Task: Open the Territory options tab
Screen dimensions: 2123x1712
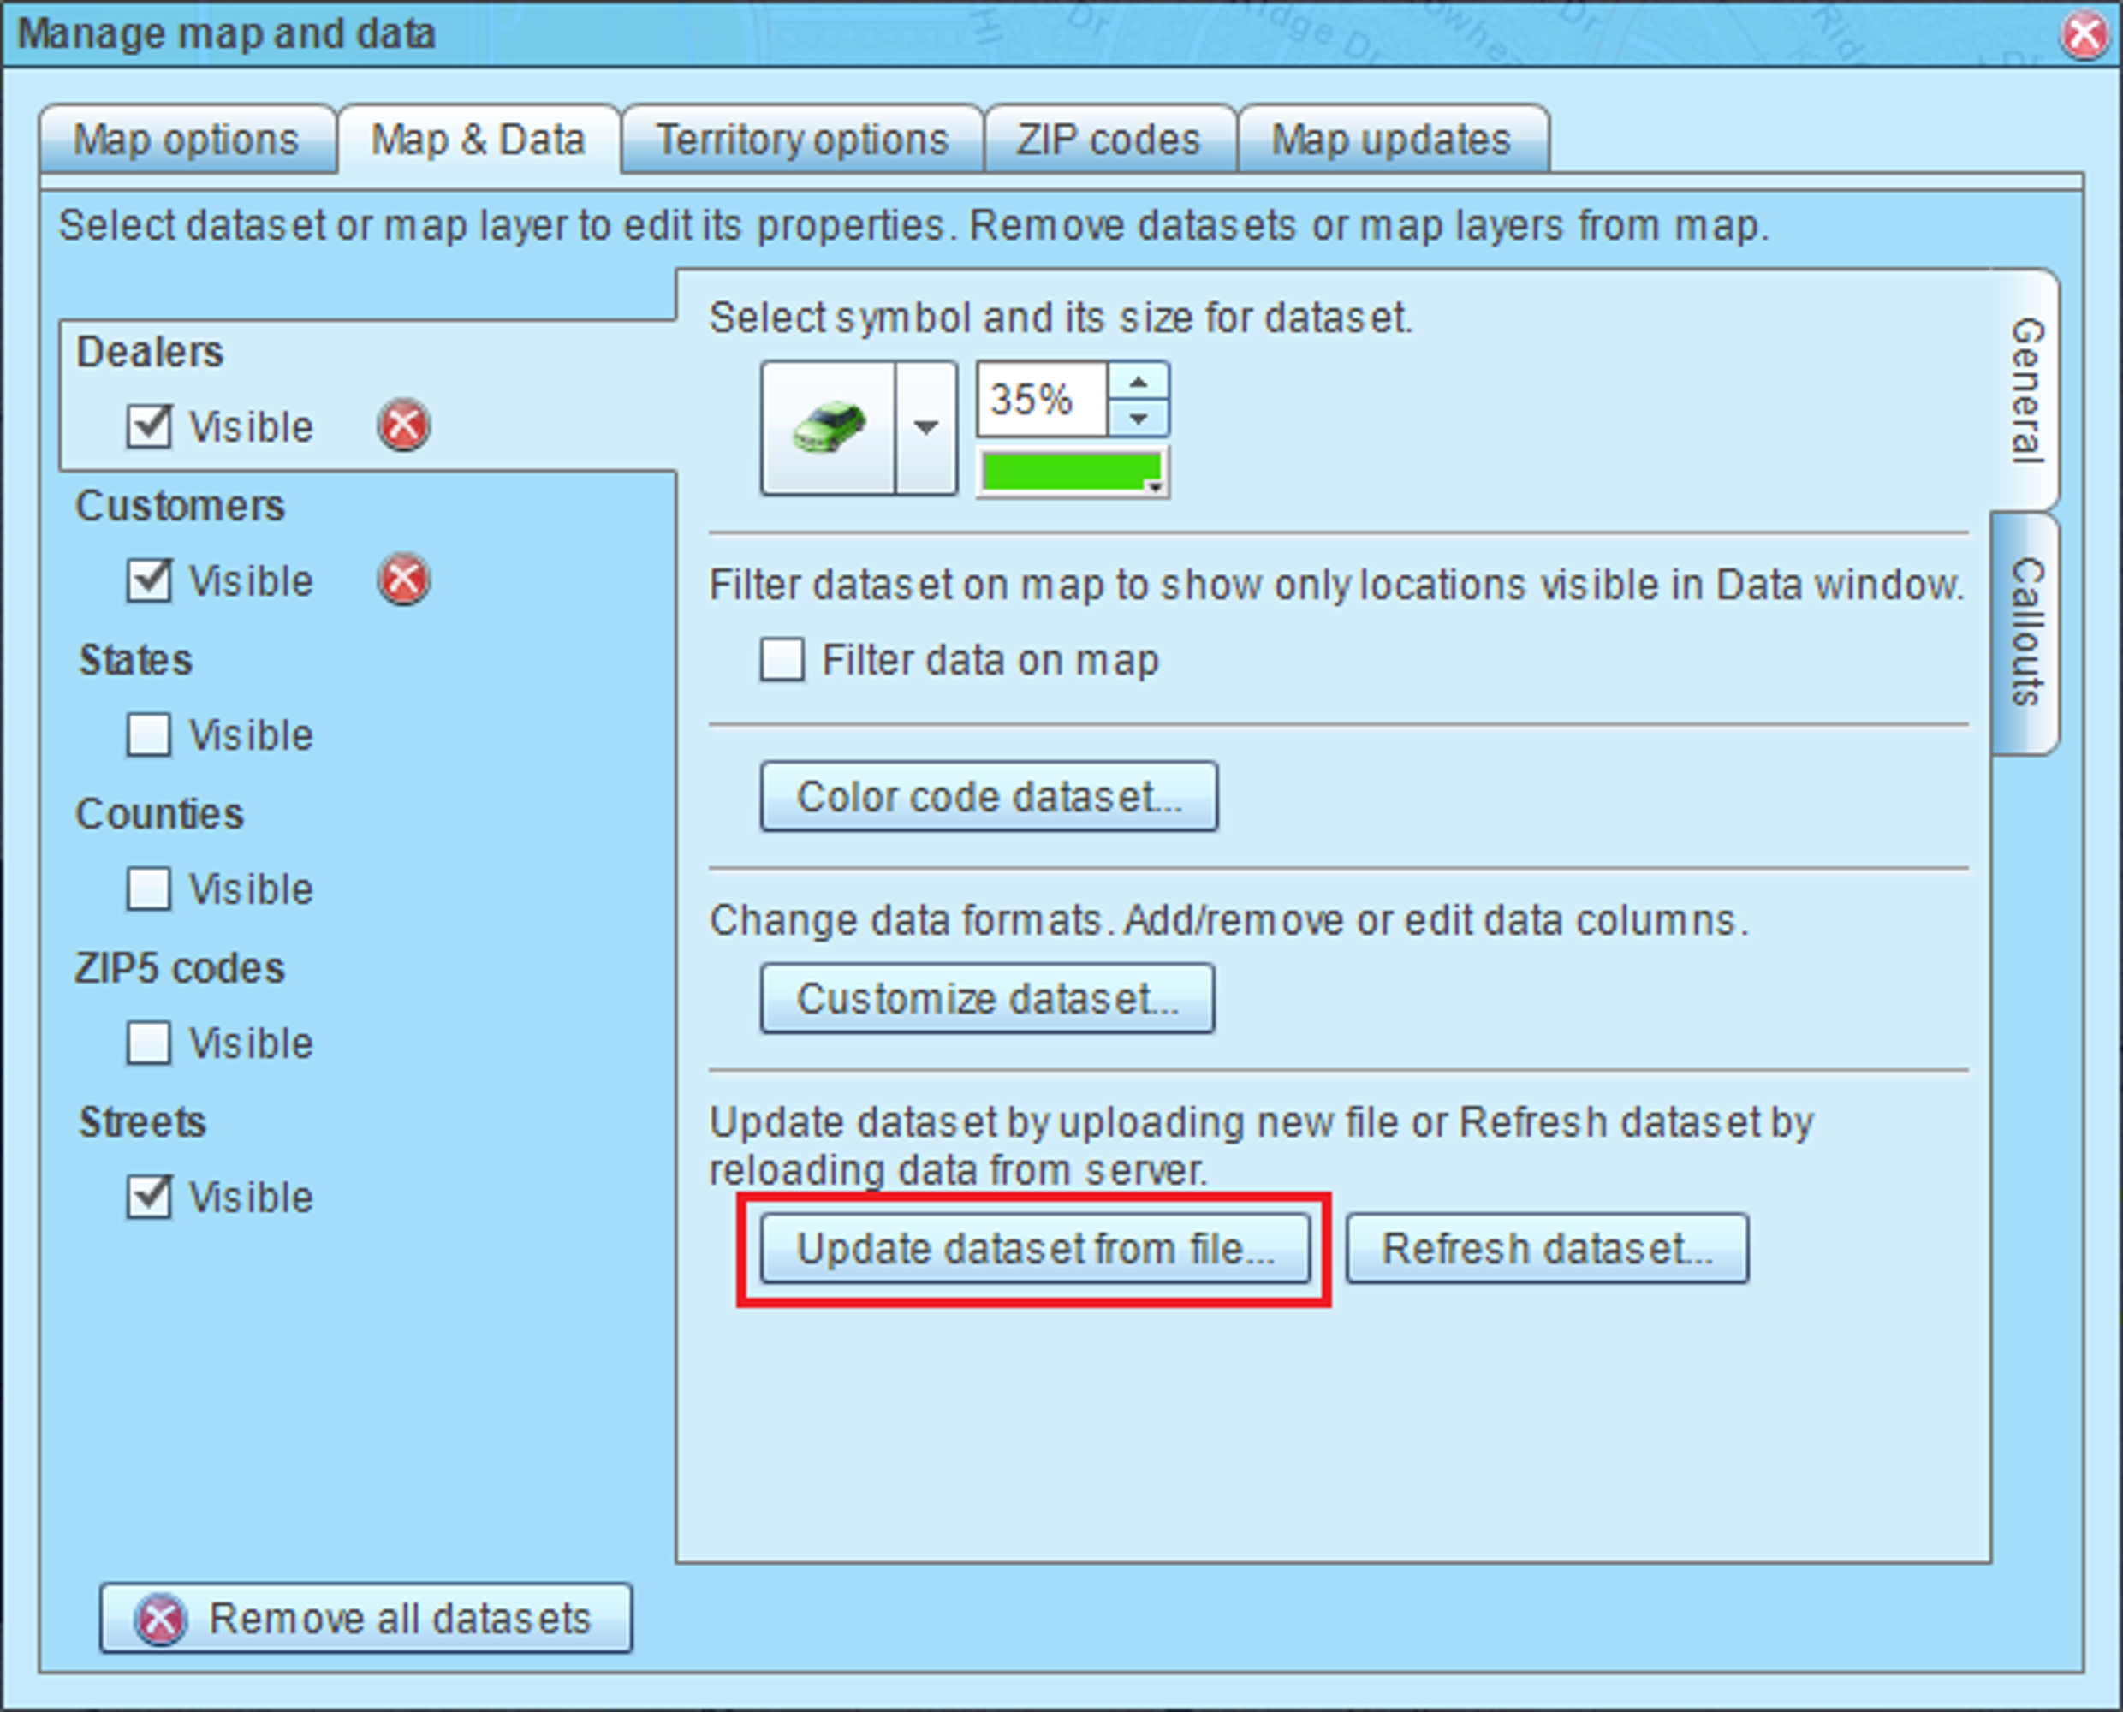Action: (801, 139)
